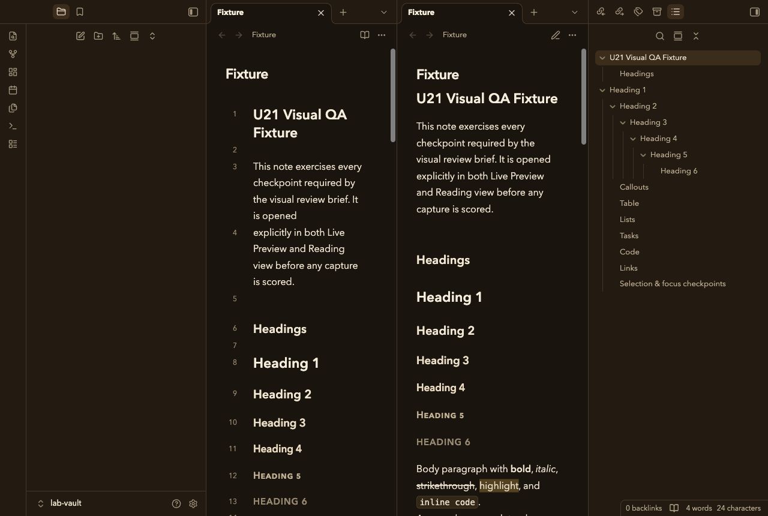Select the left Fixture tab
Screen dimensions: 768x516
(x=270, y=13)
